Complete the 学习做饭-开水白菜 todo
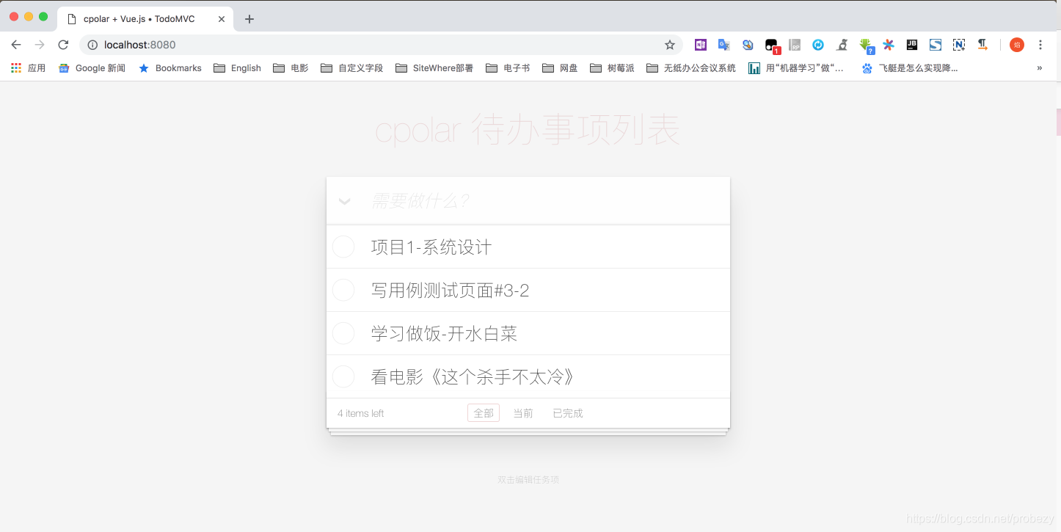The image size is (1061, 532). coord(343,333)
